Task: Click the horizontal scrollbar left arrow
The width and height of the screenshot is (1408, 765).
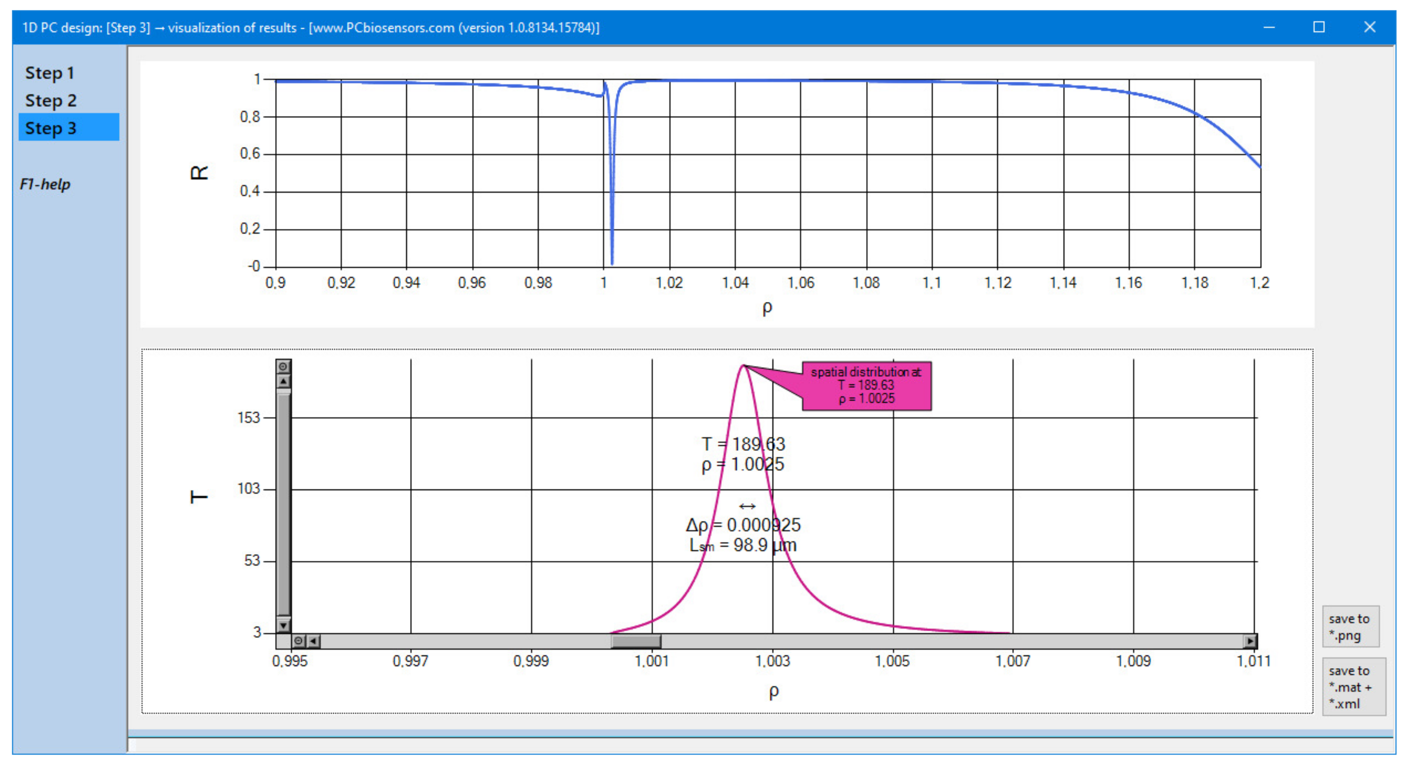Action: (x=313, y=640)
